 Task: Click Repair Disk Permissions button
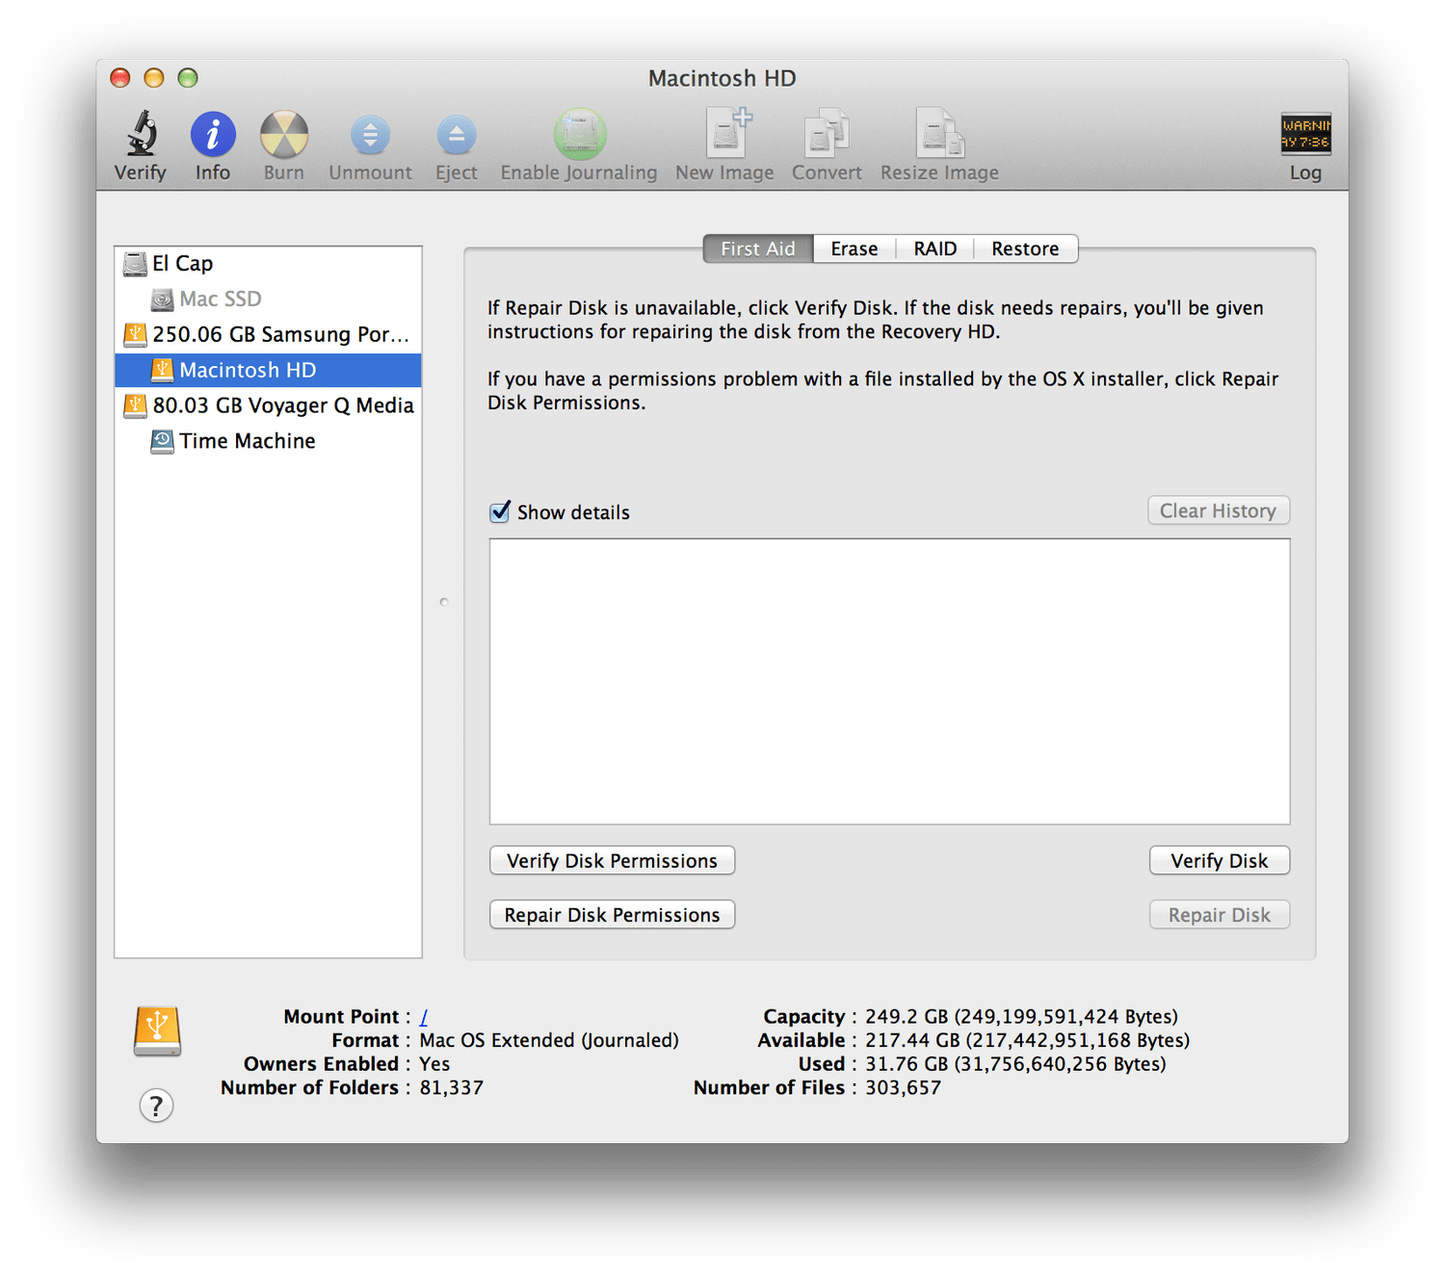[613, 915]
